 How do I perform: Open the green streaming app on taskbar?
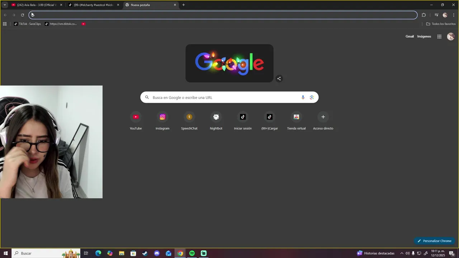coord(204,253)
